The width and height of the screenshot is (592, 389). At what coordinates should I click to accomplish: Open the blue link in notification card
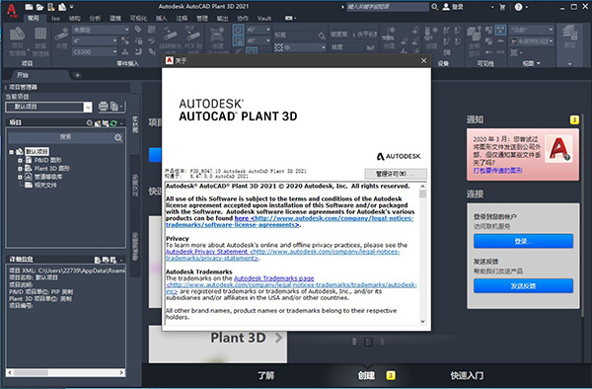pyautogui.click(x=497, y=171)
